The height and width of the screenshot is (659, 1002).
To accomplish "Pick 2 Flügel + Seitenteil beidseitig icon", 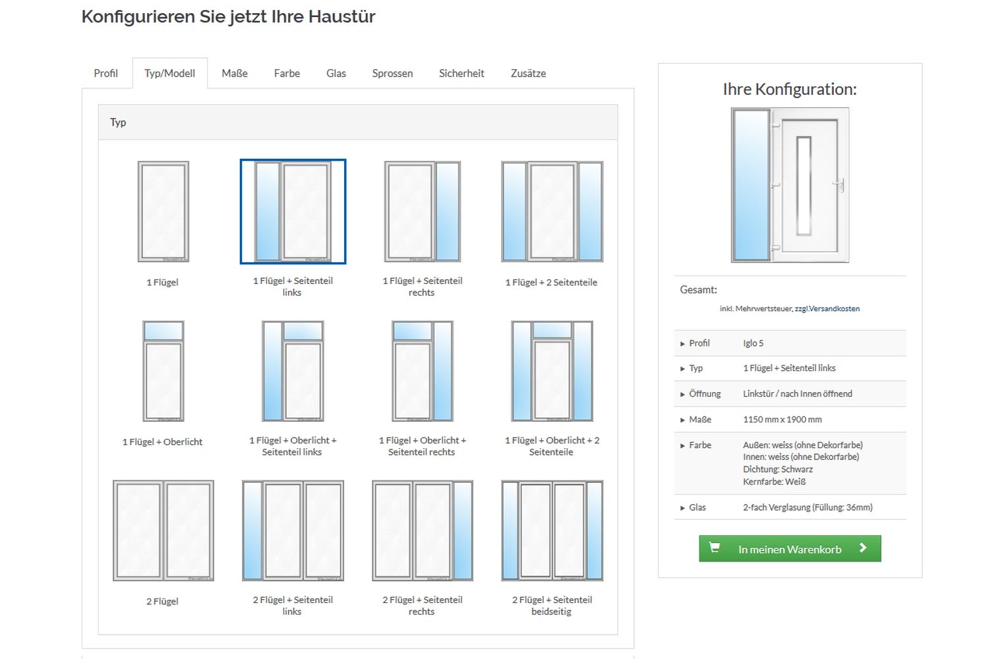I will pyautogui.click(x=552, y=530).
